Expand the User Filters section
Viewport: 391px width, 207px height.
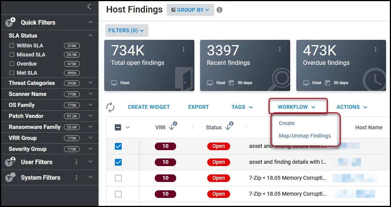tap(90, 162)
